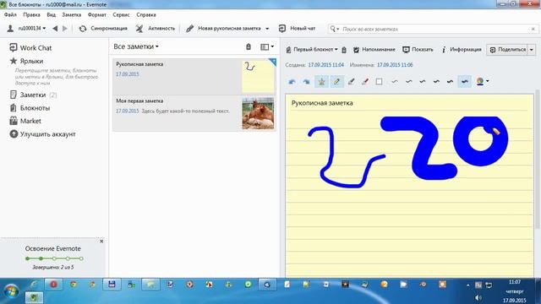Start Синхронизация sync
Viewport: 541px width, 304px height.
click(x=103, y=29)
